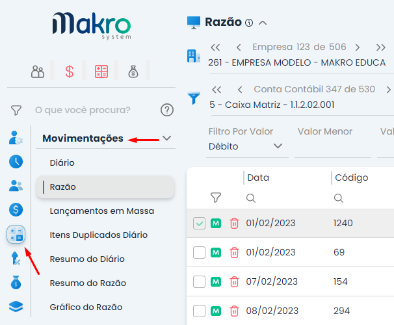Collapse the Movimentações menu section
394x325 pixels.
pyautogui.click(x=167, y=138)
